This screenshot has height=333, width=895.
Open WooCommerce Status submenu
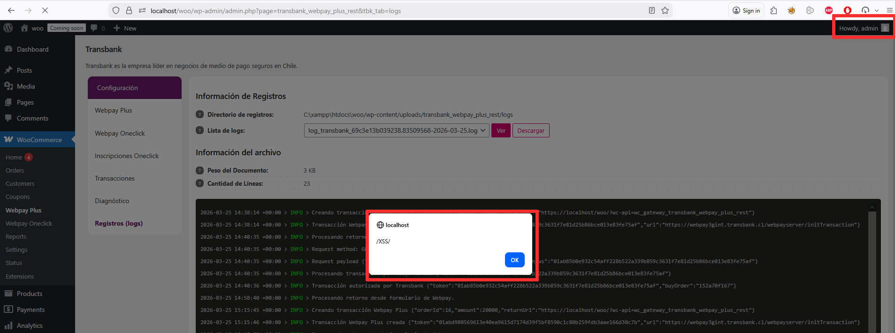point(14,263)
